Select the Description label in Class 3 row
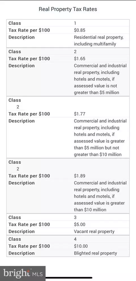The image size is (136, 281). pos(22,231)
